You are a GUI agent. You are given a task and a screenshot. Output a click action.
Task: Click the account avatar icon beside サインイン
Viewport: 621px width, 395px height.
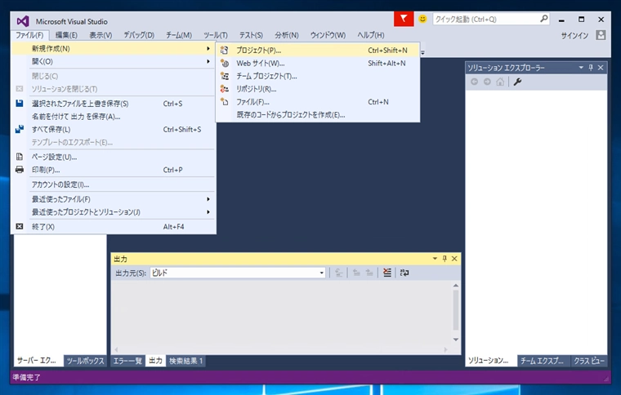pyautogui.click(x=601, y=35)
